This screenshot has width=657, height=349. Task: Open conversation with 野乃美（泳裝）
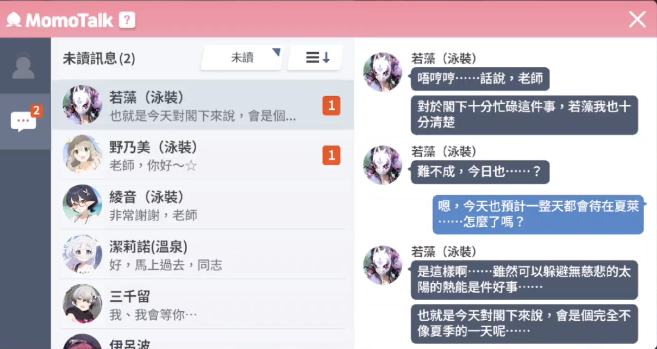(x=202, y=155)
